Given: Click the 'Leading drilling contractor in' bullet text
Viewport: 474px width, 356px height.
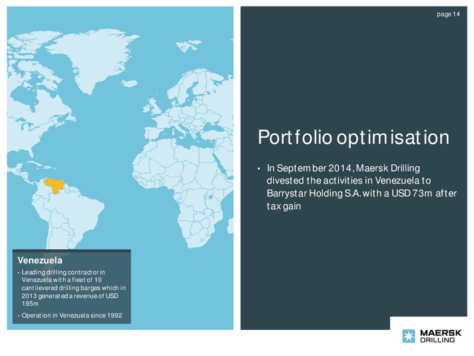Looking at the screenshot, I should tap(63, 272).
